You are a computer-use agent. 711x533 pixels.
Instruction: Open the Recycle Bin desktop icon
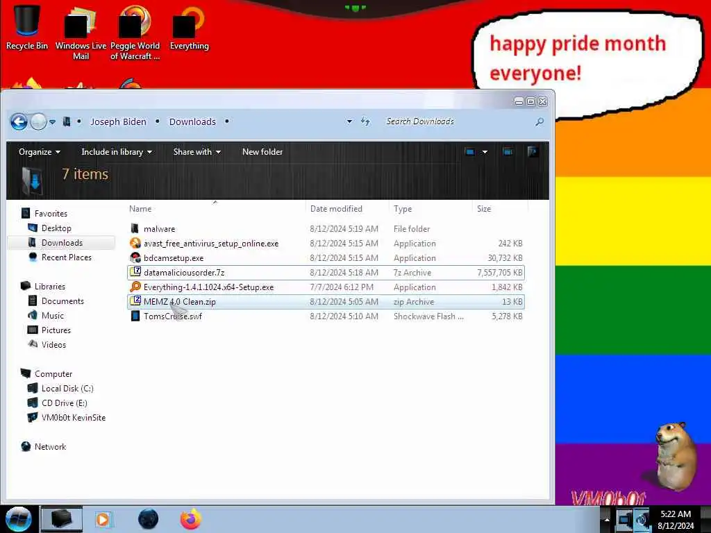[27, 27]
